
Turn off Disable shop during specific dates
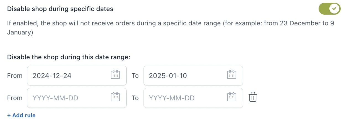click(x=329, y=9)
